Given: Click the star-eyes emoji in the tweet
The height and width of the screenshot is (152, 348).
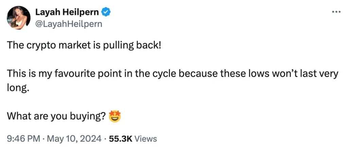Looking at the screenshot, I should click(115, 116).
